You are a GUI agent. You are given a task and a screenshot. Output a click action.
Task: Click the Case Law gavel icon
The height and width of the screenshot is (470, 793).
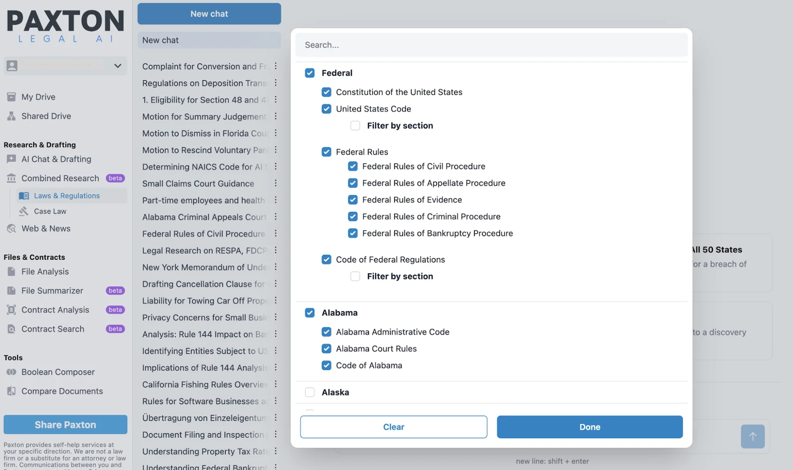tap(24, 211)
